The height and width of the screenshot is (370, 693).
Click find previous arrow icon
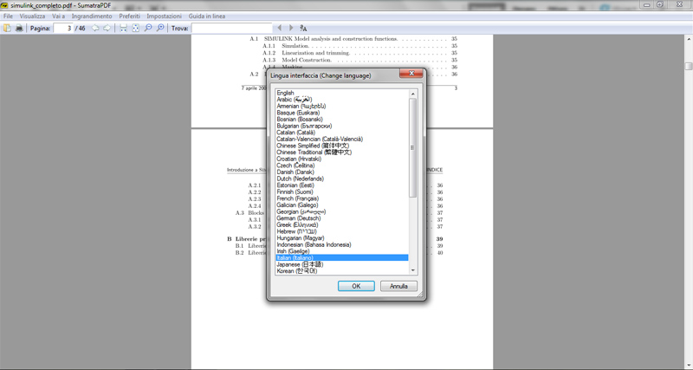coord(279,28)
